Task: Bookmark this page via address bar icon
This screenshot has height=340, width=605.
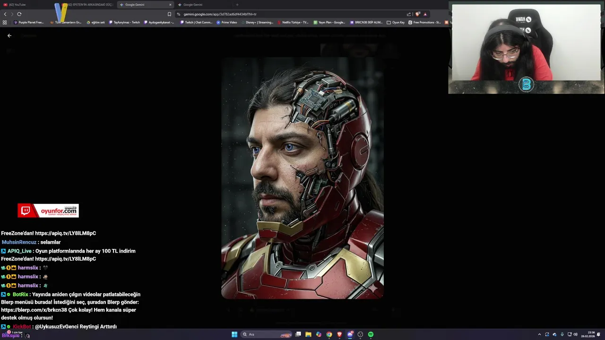Action: [x=169, y=14]
